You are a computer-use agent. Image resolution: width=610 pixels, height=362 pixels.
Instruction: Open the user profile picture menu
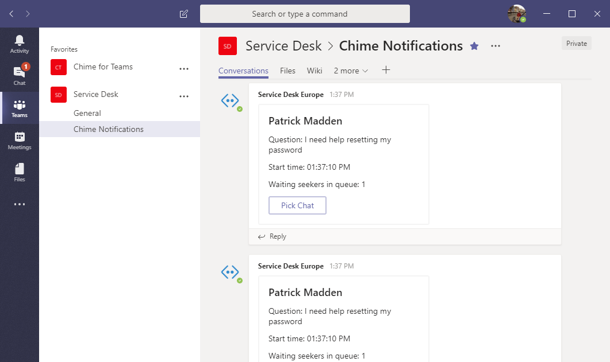pyautogui.click(x=517, y=14)
